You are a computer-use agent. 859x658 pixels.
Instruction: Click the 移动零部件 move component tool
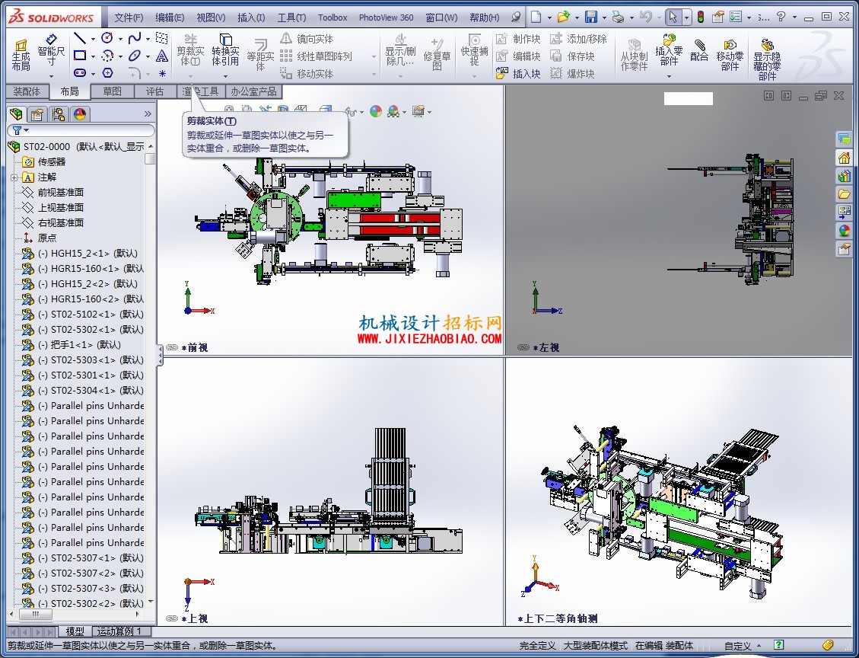(730, 54)
